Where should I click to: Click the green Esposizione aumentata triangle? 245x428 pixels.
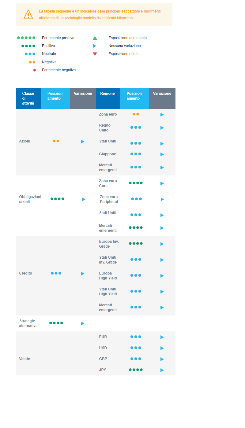click(x=95, y=38)
